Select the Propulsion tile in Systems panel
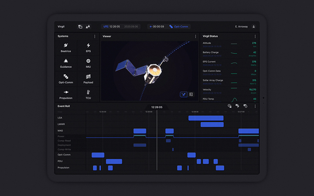Screen dimensions: 314x196 coord(66,95)
